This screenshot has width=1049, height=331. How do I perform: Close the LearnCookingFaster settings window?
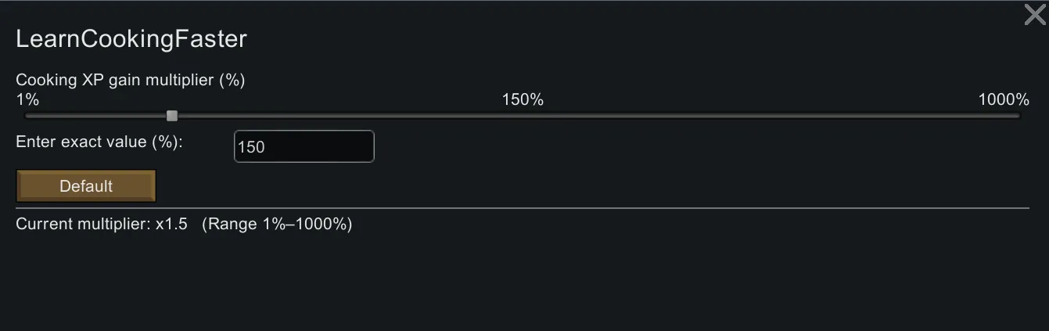(x=1034, y=15)
